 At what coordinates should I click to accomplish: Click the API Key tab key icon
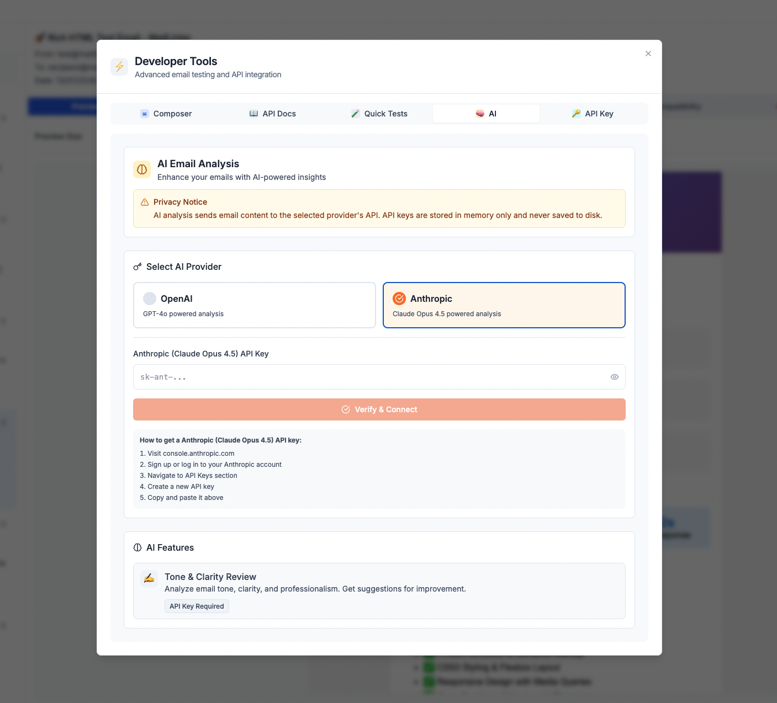click(x=576, y=114)
